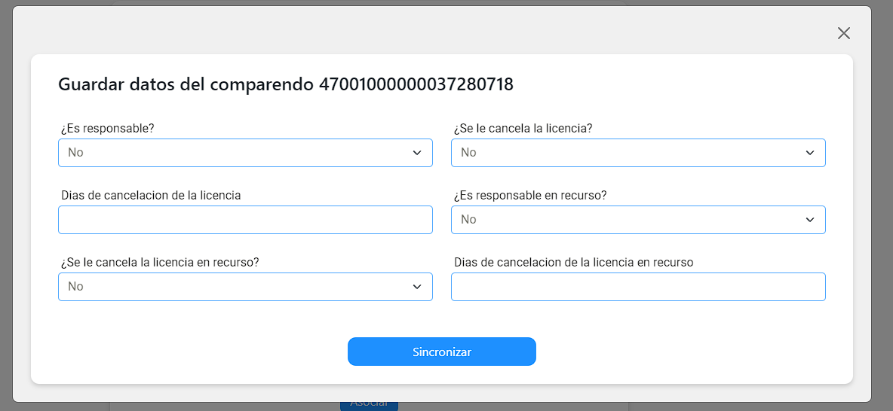This screenshot has width=893, height=411.
Task: Click the '¿Se le cancela la licencia?' label
Action: [x=523, y=129]
